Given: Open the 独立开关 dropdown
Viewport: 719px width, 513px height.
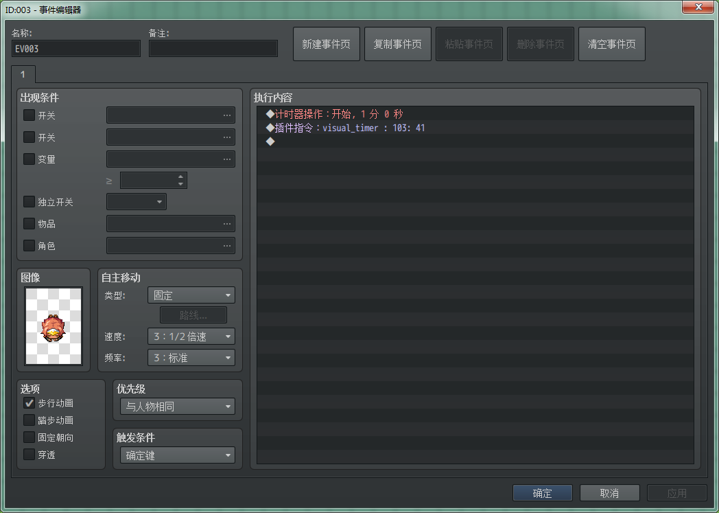Looking at the screenshot, I should 137,201.
